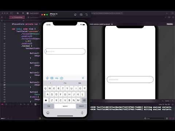Tap the A key on keyboard
The height and width of the screenshot is (131, 175).
click(47, 94)
